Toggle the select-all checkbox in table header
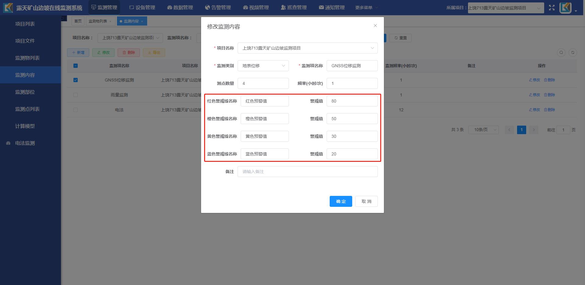 pyautogui.click(x=76, y=66)
